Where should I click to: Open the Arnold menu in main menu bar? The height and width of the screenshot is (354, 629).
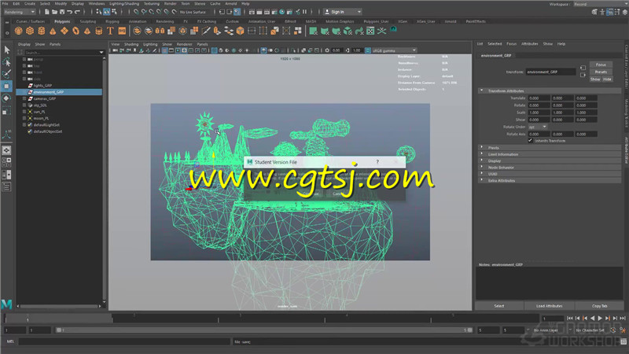coord(230,4)
